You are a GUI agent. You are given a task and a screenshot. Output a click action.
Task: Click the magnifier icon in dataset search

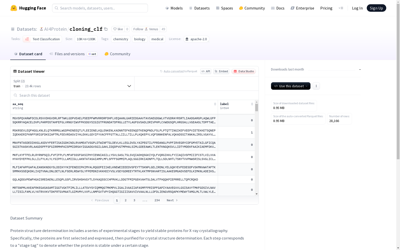point(15,95)
